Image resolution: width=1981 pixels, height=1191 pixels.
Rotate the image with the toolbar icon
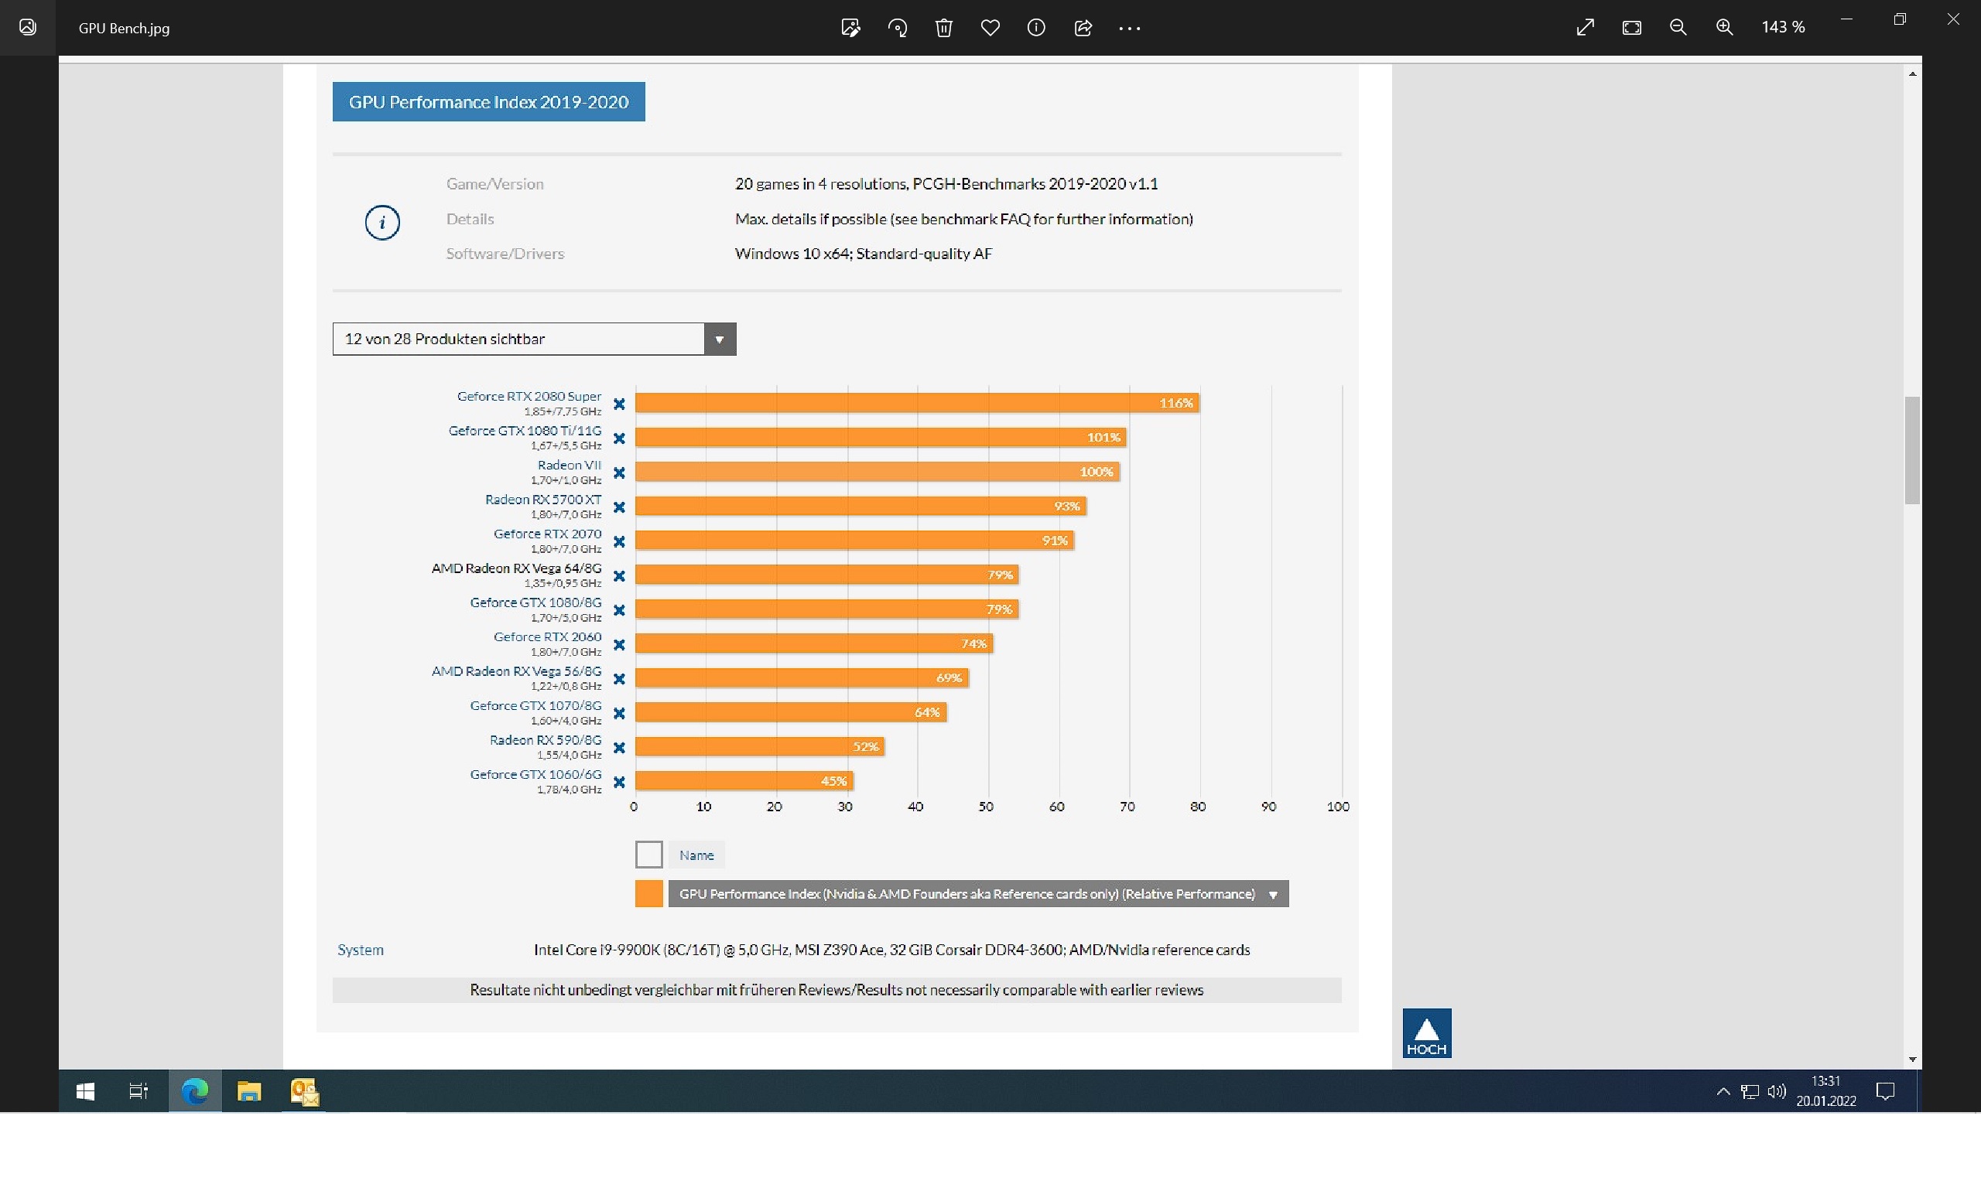tap(897, 28)
